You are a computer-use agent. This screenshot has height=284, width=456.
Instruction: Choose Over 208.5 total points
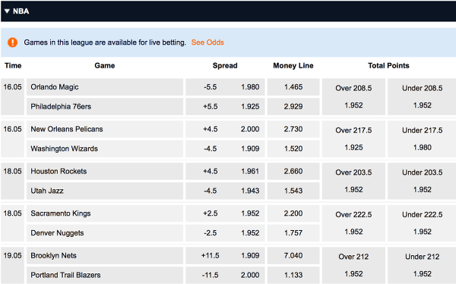tap(353, 96)
